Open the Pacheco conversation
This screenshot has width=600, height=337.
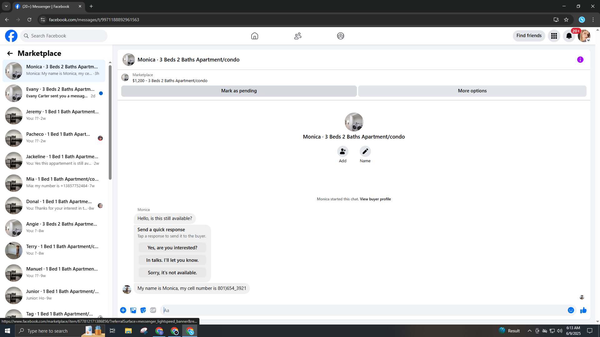coord(54,138)
